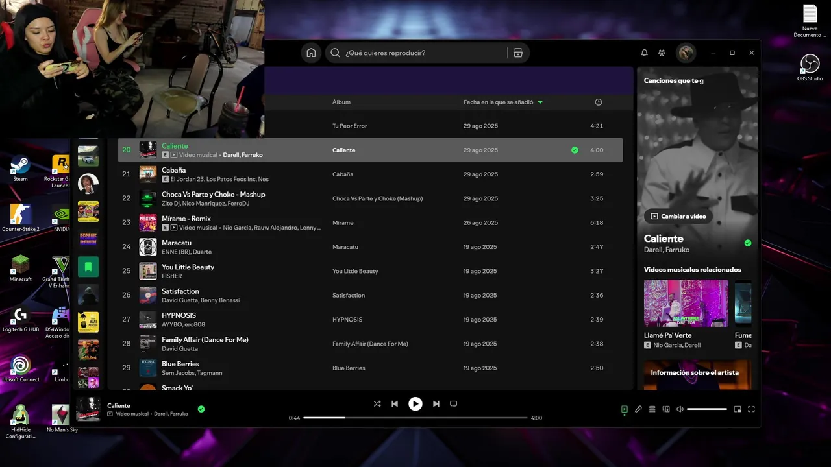Open lyrics with microphone icon
831x467 pixels.
point(638,409)
